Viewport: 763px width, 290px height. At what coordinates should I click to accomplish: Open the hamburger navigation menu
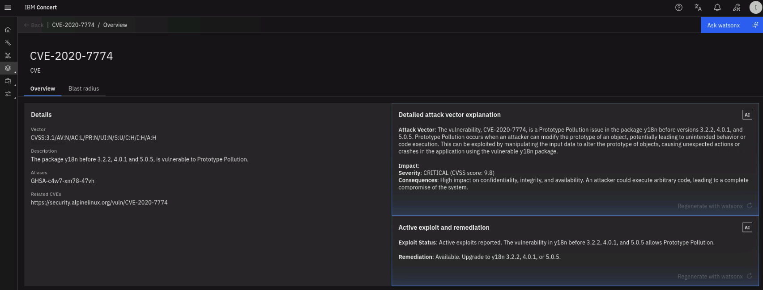tap(8, 8)
